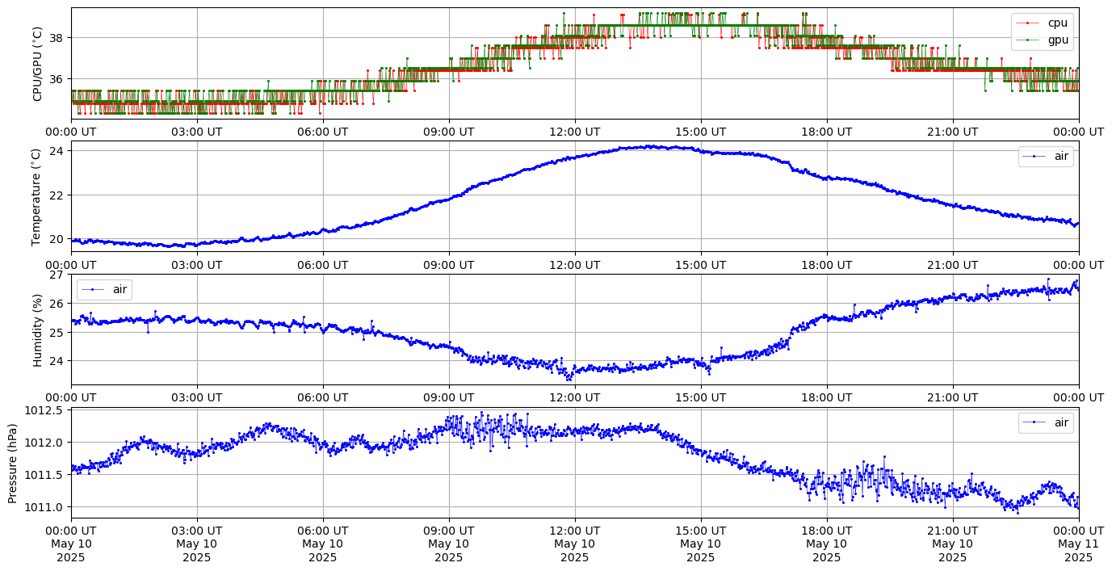Click the CPU/GPU (°C) axis label

pos(37,63)
